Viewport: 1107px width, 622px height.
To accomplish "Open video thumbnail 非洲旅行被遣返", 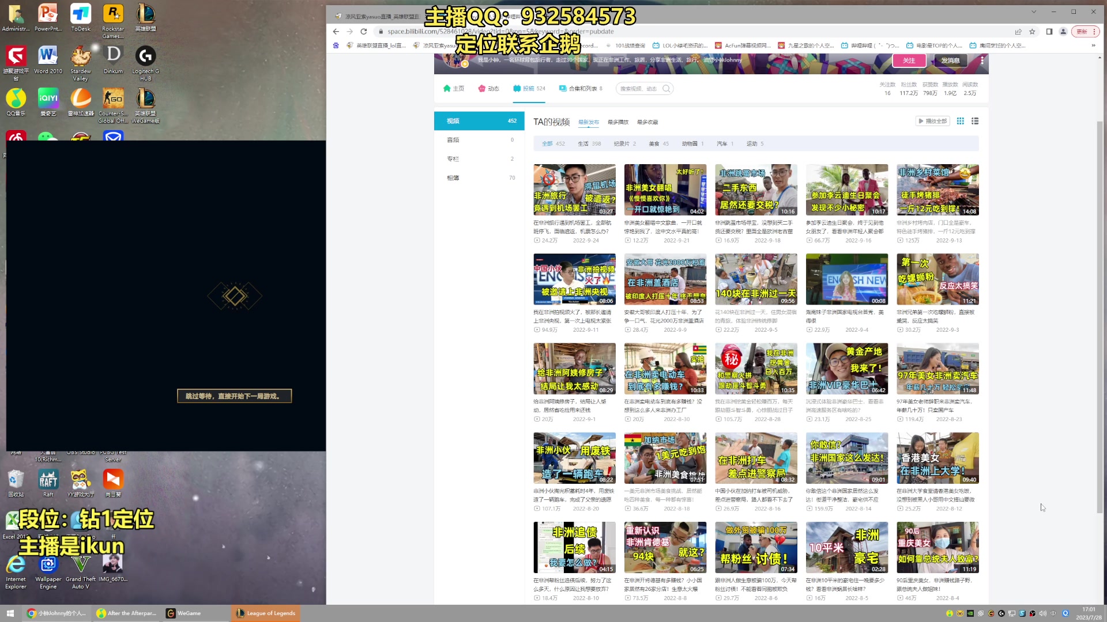I will click(574, 190).
